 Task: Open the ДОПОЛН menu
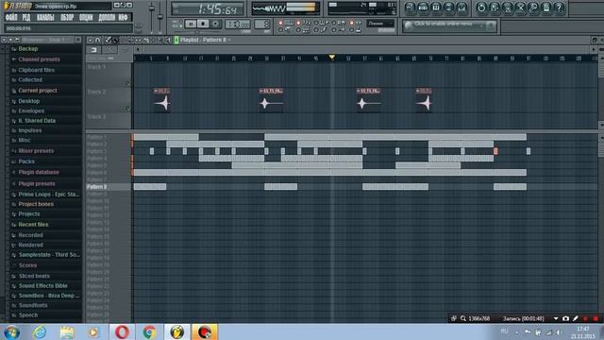coord(107,17)
